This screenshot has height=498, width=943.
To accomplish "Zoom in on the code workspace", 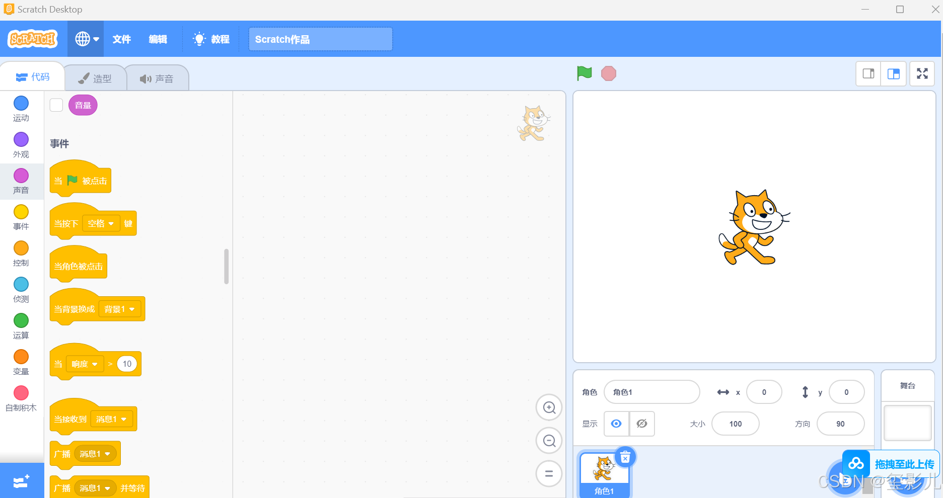I will tap(549, 407).
